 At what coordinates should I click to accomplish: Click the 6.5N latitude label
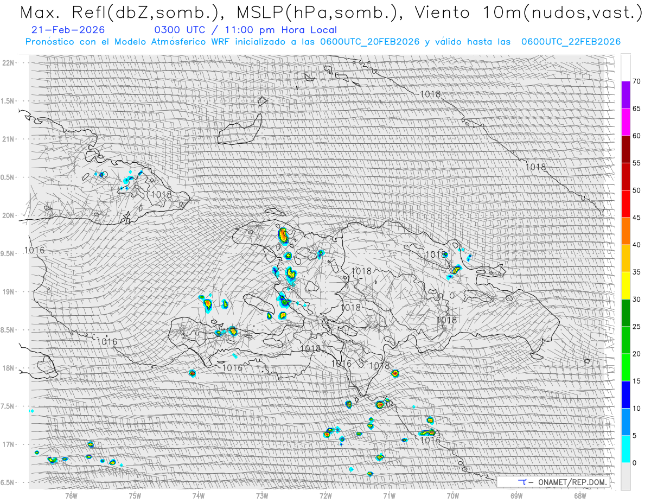(x=8, y=483)
